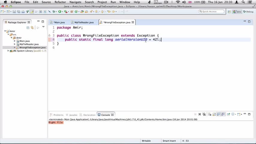Viewport: 256px width, 144px height.
Task: Click the override marker on line 3
Action: 49,35
